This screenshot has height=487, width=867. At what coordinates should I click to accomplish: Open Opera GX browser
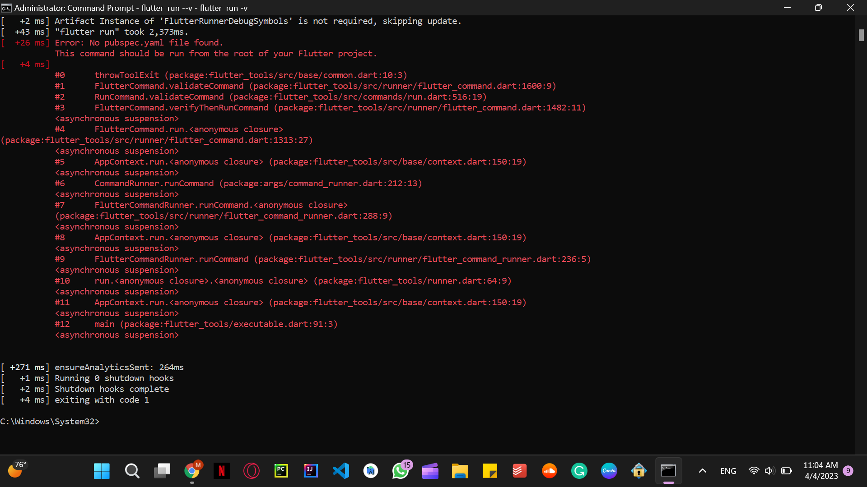point(251,470)
